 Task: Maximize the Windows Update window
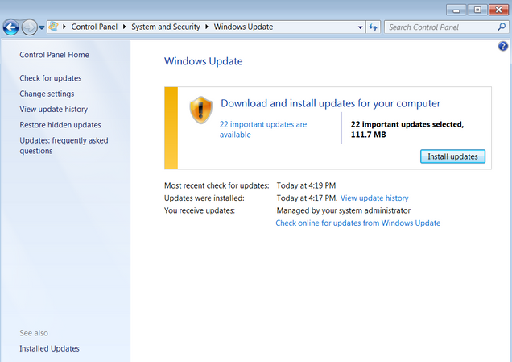tap(477, 10)
